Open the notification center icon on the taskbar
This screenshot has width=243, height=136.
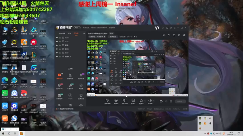tap(239, 134)
